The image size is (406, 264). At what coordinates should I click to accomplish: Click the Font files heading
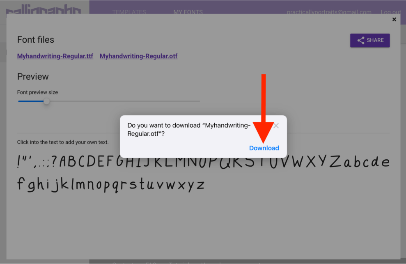[35, 40]
